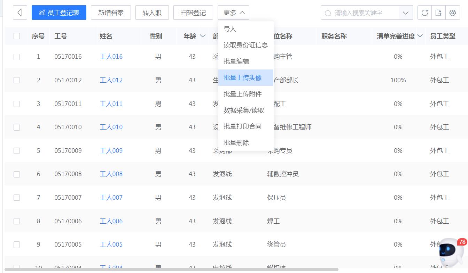The height and width of the screenshot is (273, 468).
Task: Tick the checkbox next to 工人009
Action: click(16, 150)
